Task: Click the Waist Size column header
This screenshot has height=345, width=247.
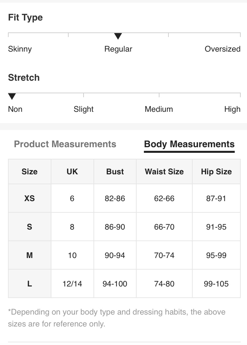Action: coord(164,172)
